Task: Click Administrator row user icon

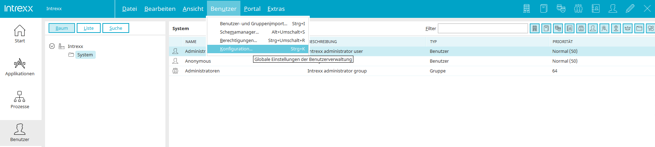Action: click(175, 51)
